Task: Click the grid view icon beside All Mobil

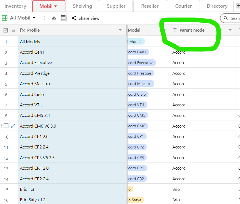Action: pos(5,18)
